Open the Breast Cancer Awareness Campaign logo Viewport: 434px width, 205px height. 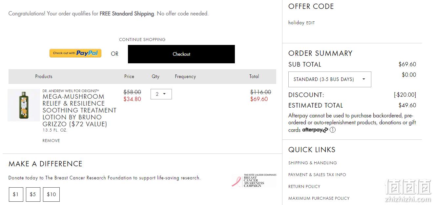(254, 181)
